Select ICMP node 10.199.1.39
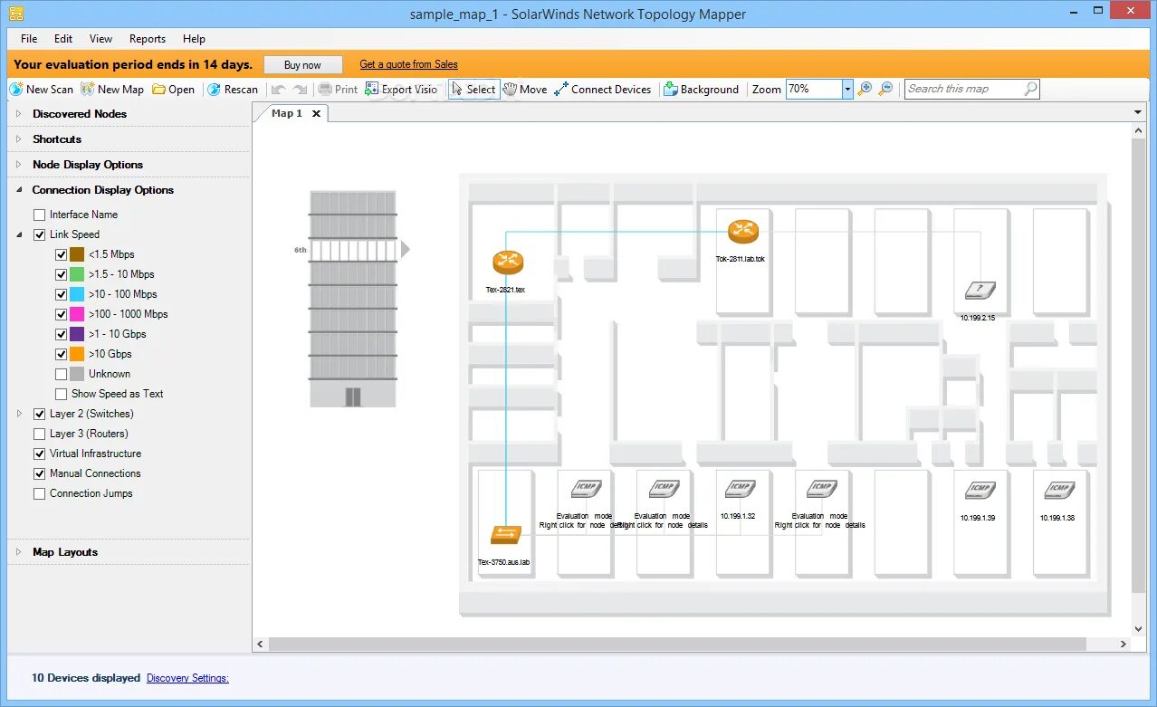 coord(979,491)
